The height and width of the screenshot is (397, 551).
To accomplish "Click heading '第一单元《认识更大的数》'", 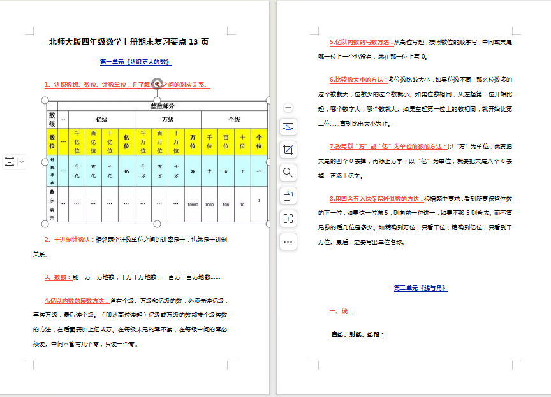I will (136, 62).
